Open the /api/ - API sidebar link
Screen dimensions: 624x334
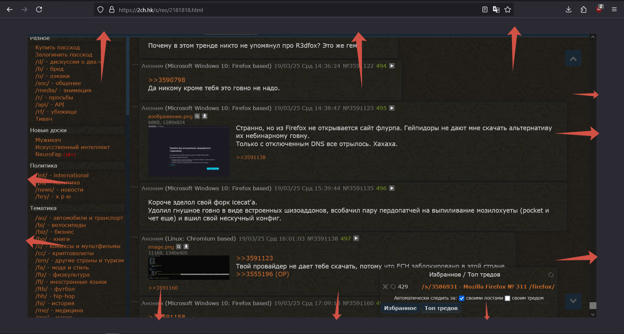[50, 105]
